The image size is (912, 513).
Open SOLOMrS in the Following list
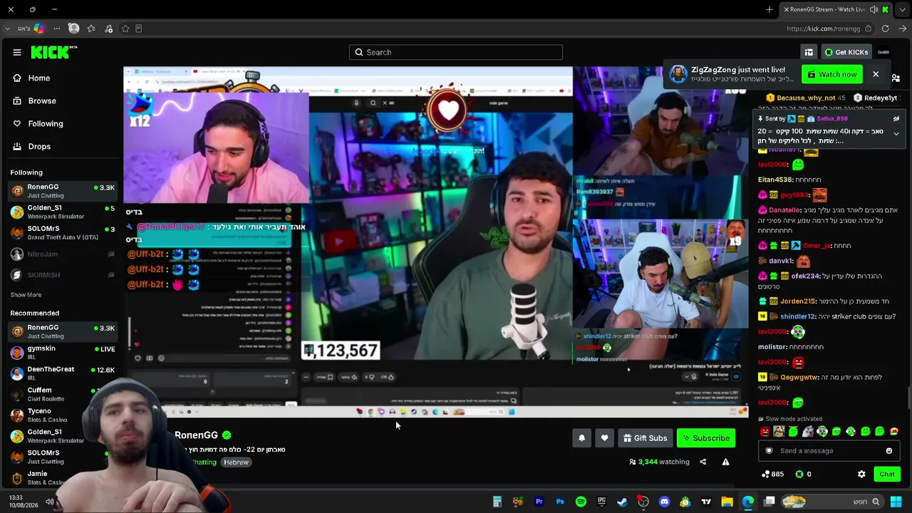coord(61,232)
